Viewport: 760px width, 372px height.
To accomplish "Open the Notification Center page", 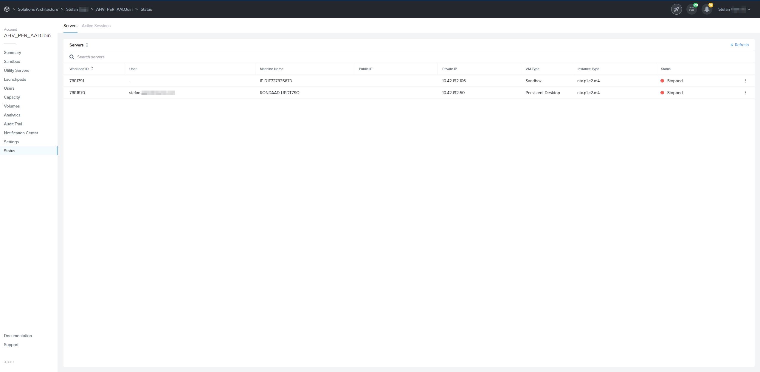I will coord(21,133).
